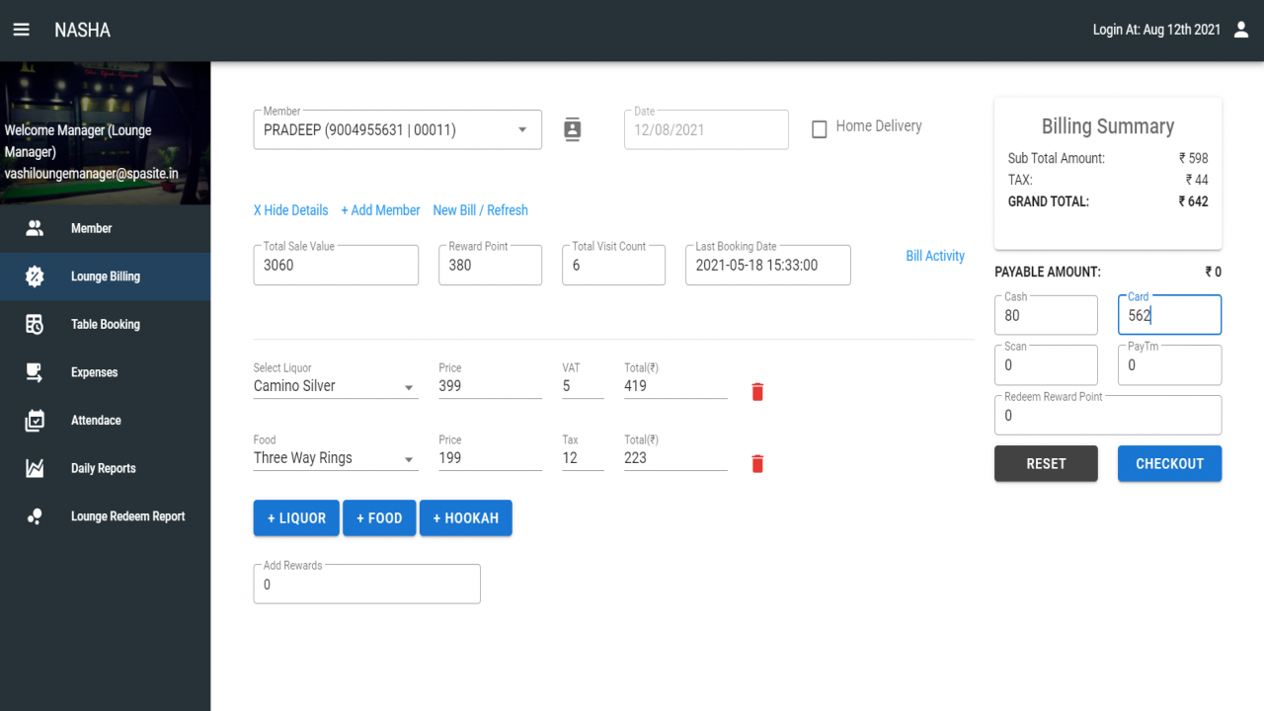Click the New Bill / Refresh link
This screenshot has height=711, width=1264.
[480, 210]
